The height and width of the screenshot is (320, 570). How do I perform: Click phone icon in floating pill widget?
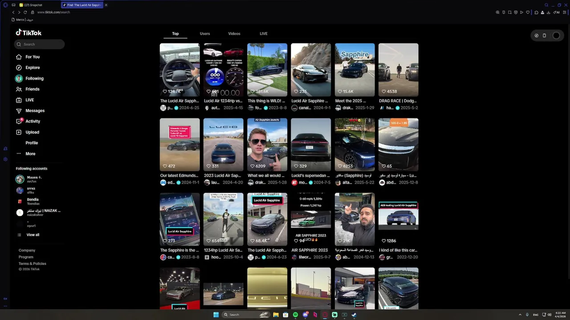click(544, 36)
